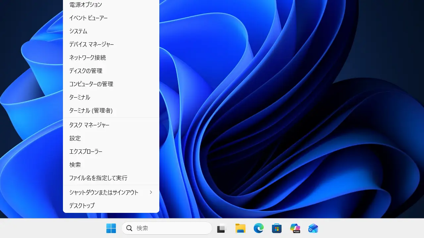The height and width of the screenshot is (238, 424).
Task: Select 電源オプション from the menu
Action: pos(85,5)
